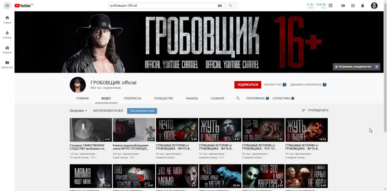The image size is (387, 191).
Task: Open the hamburger guide menu
Action: pos(7,5)
